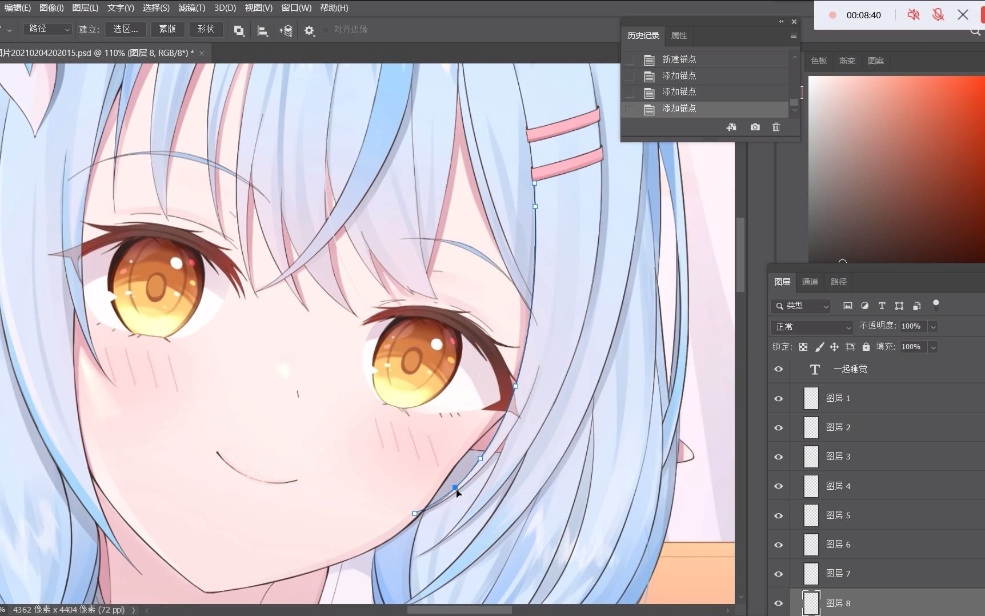Click the vertical canvas scrollbar thumb

pyautogui.click(x=740, y=254)
